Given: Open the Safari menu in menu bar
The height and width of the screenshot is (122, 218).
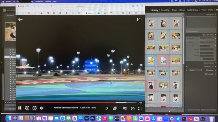Looking at the screenshot, I should pyautogui.click(x=8, y=2).
